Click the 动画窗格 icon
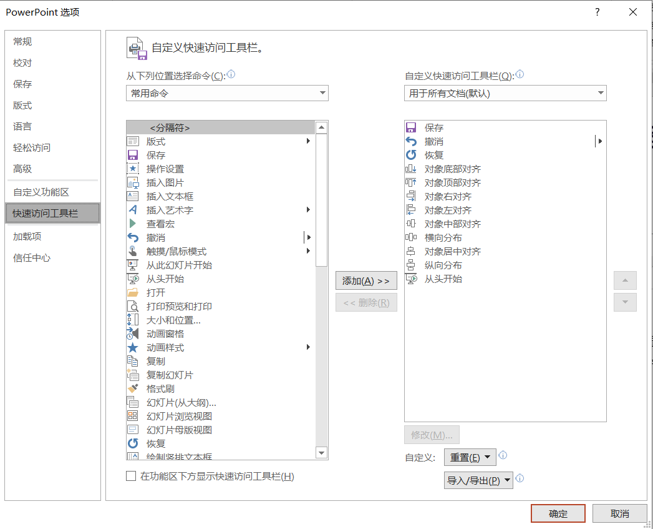The width and height of the screenshot is (653, 529). point(133,334)
